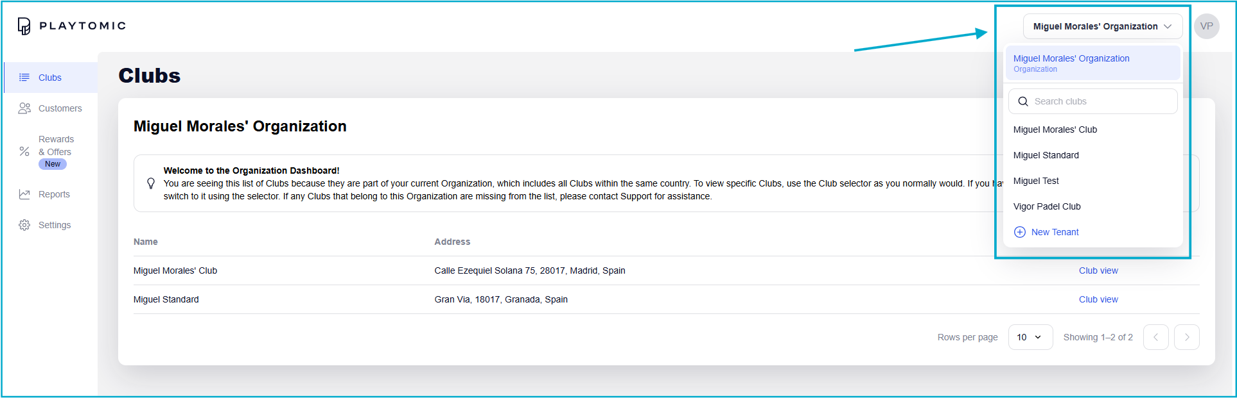Click the New badge under Rewards & Offers
1237x398 pixels.
pos(53,164)
